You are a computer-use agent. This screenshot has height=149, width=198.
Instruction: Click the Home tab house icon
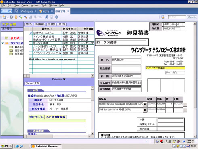pos(40,11)
